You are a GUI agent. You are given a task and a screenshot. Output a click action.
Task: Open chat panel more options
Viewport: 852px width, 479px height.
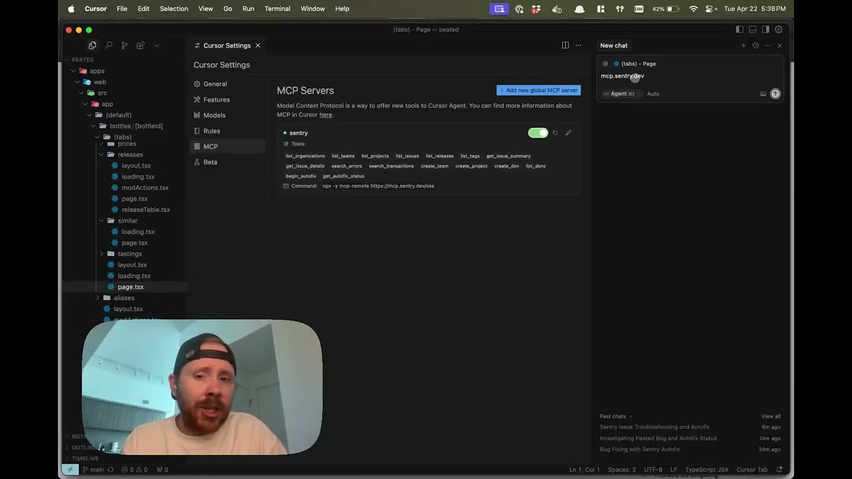pos(767,45)
